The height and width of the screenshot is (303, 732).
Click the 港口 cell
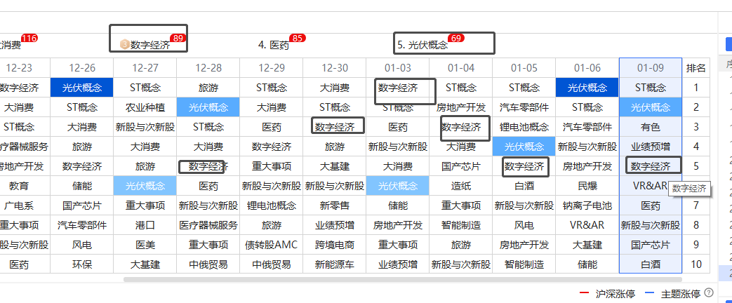[x=145, y=225]
